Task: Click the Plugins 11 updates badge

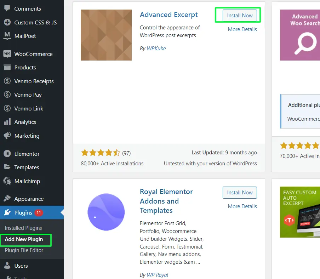Action: (39, 213)
